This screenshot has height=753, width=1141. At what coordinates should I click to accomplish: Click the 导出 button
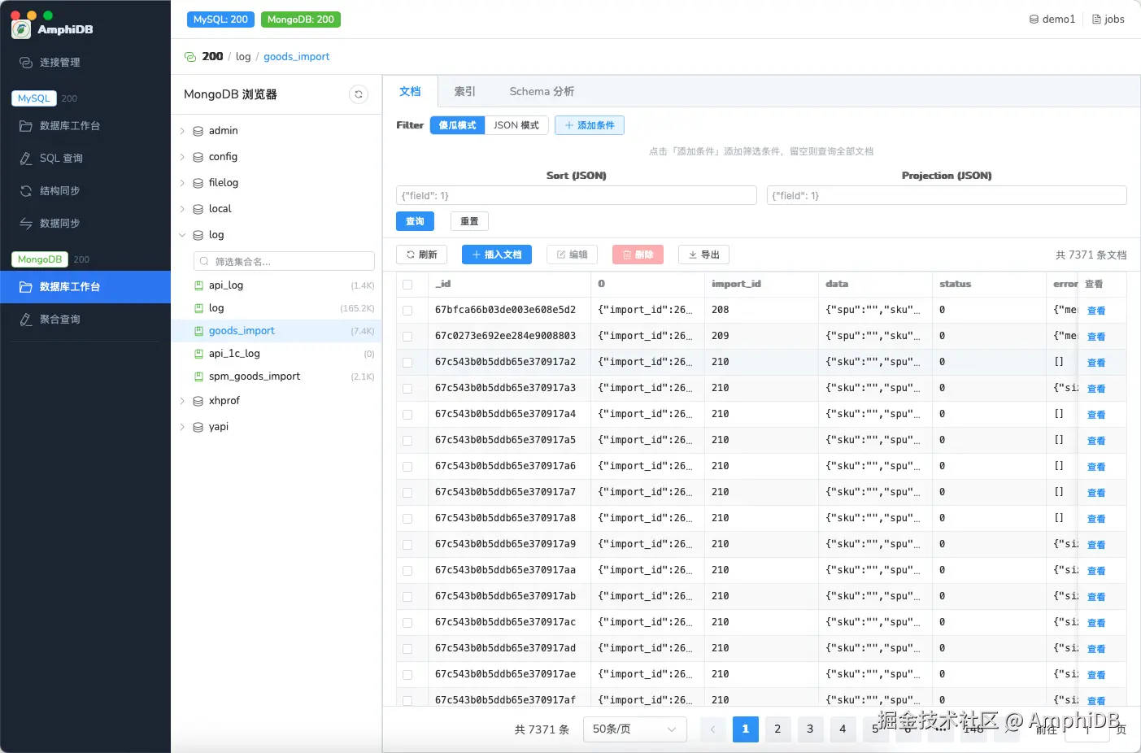[703, 255]
